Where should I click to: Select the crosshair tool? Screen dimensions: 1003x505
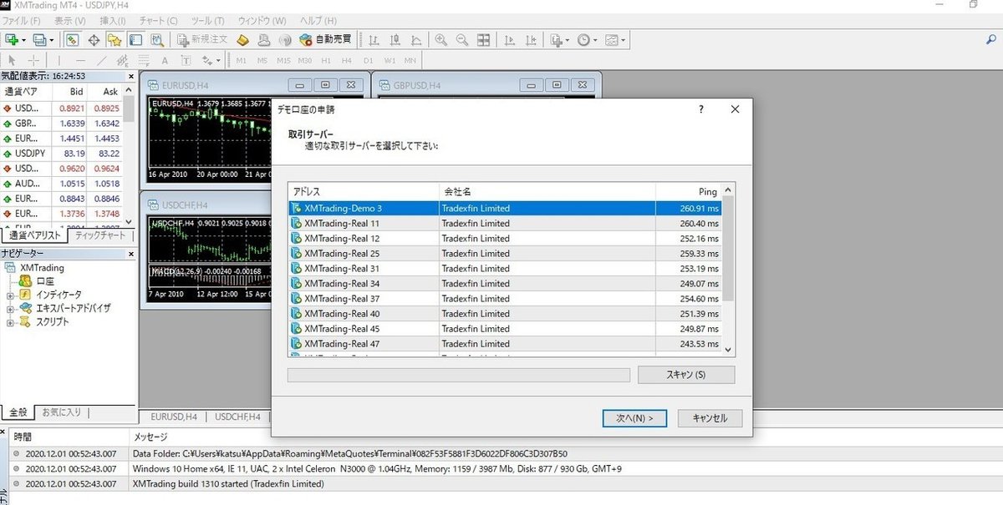point(33,60)
